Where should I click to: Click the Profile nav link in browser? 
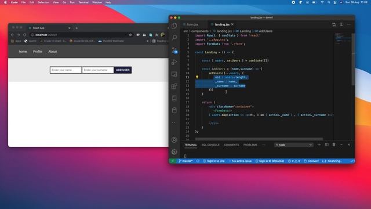click(x=37, y=52)
